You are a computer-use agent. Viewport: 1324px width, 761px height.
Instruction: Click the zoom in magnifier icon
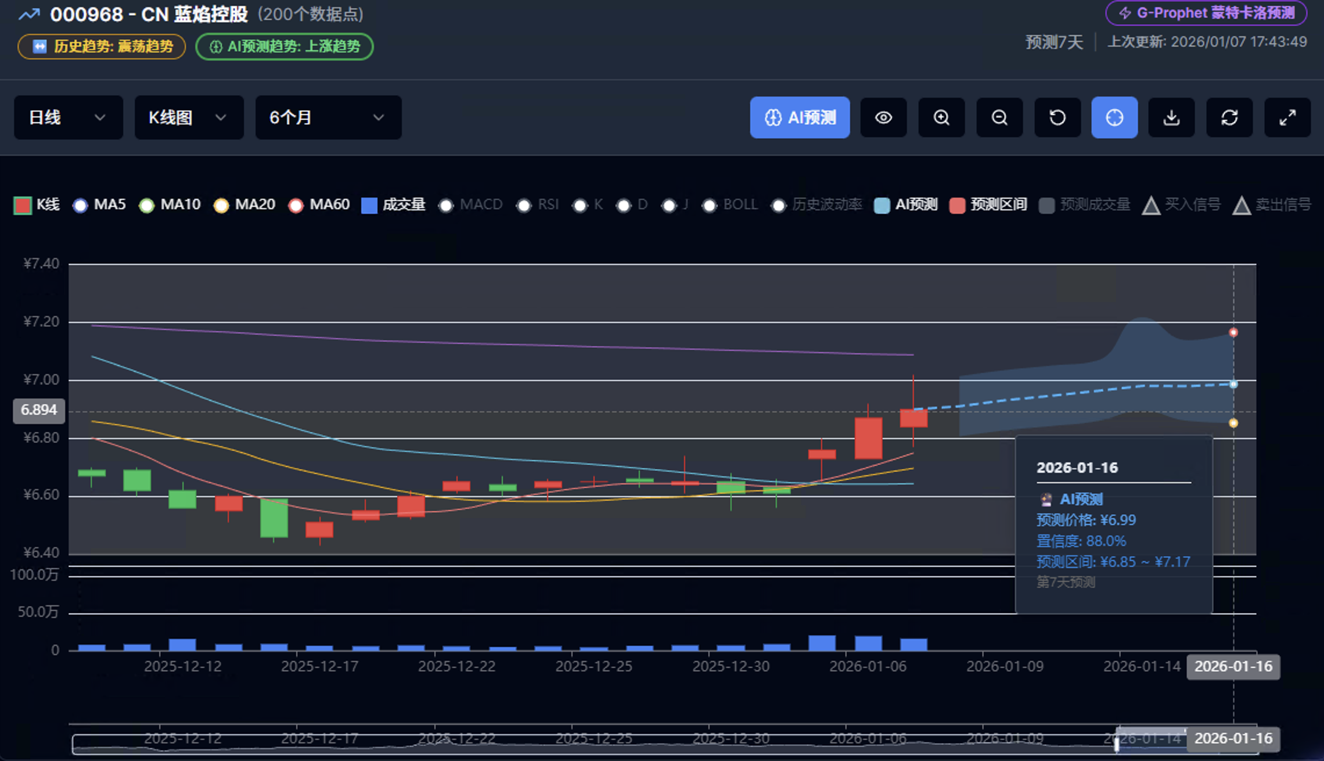[x=941, y=117]
